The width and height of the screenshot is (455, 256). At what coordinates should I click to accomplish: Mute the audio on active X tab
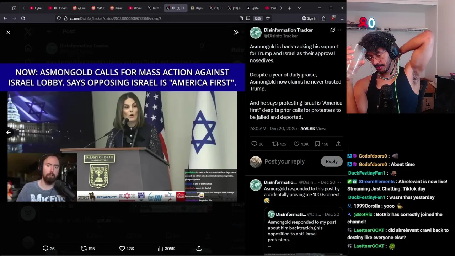click(x=173, y=8)
